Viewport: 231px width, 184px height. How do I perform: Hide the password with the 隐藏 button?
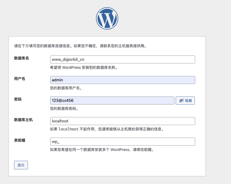[185, 101]
